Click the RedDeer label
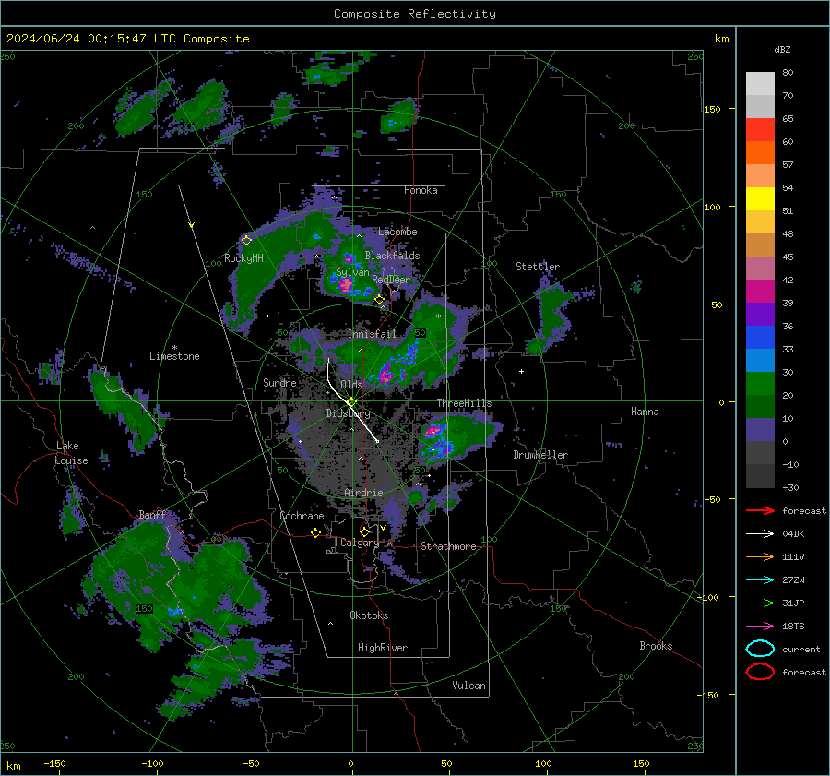The image size is (830, 776). [391, 280]
